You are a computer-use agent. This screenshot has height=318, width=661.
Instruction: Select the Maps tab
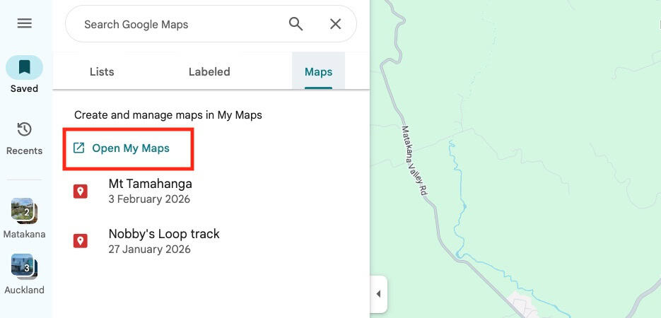(x=318, y=71)
